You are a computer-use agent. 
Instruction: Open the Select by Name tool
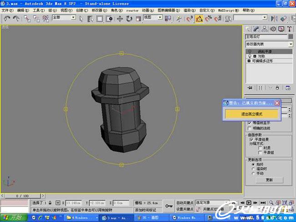coord(90,19)
